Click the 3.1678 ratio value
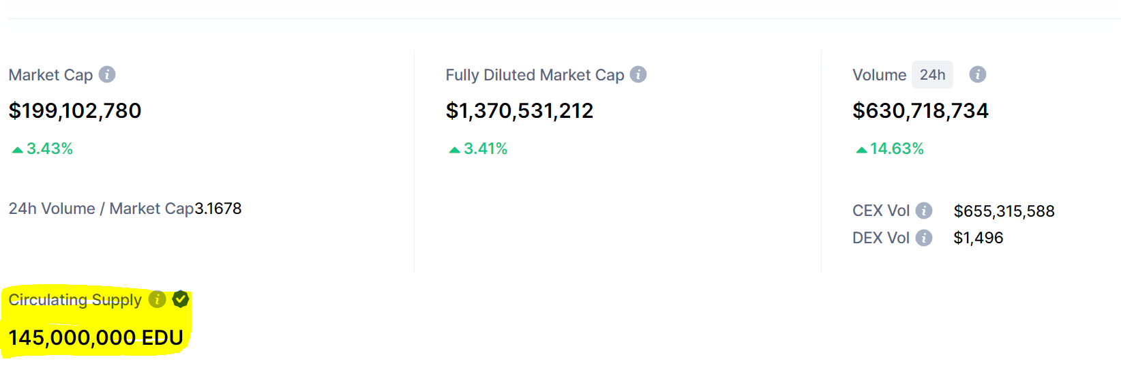 (218, 209)
